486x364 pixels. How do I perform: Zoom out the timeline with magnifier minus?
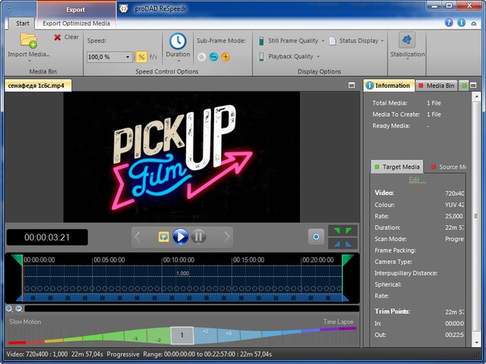19,309
